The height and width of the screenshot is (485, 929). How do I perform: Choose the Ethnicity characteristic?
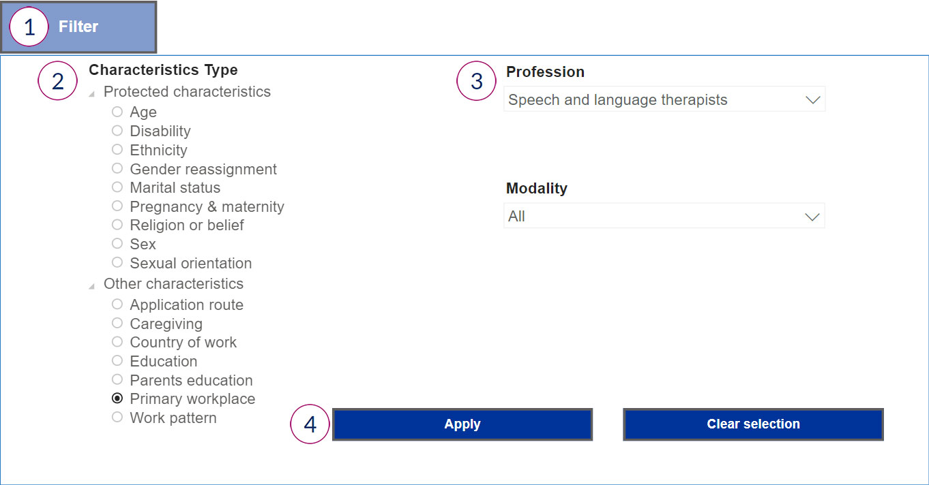pyautogui.click(x=117, y=150)
